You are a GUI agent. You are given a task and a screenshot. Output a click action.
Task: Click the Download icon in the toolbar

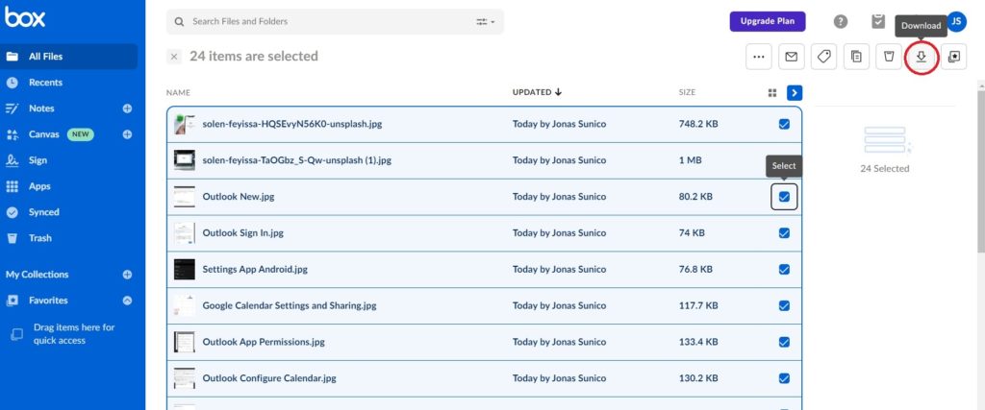pos(921,58)
